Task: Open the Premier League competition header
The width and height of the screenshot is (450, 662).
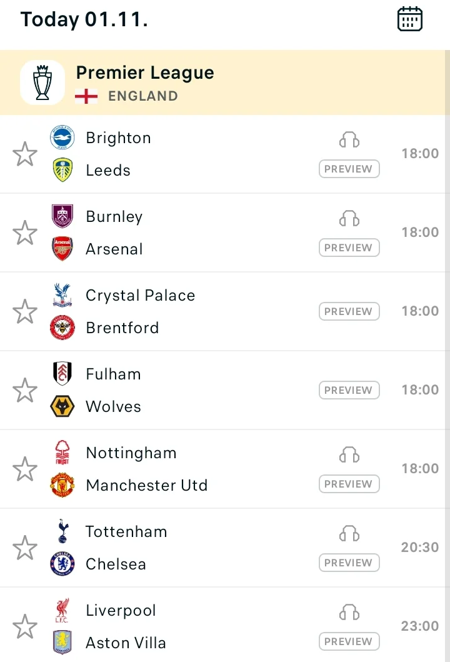Action: [x=145, y=73]
